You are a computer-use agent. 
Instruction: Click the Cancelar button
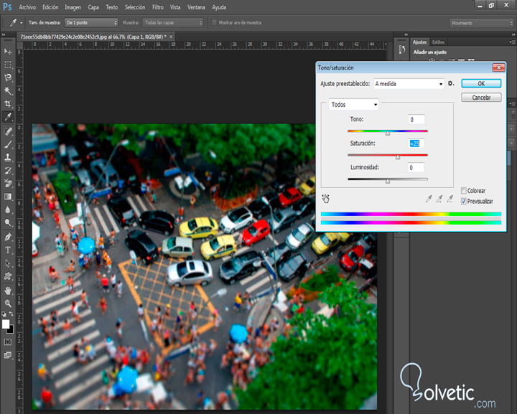(481, 98)
